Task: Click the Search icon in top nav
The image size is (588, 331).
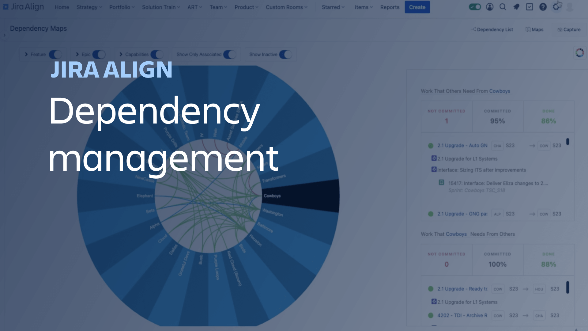Action: (502, 7)
